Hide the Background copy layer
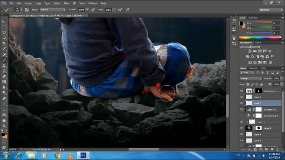 [241, 91]
